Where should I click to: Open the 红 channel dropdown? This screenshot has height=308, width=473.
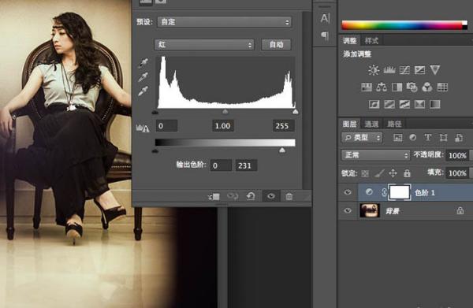point(204,45)
